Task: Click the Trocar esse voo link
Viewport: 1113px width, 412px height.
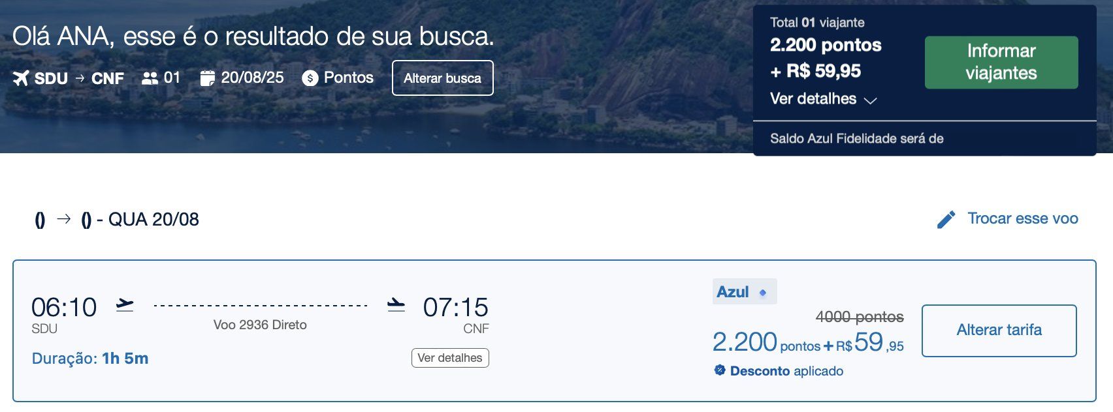Action: point(1022,218)
